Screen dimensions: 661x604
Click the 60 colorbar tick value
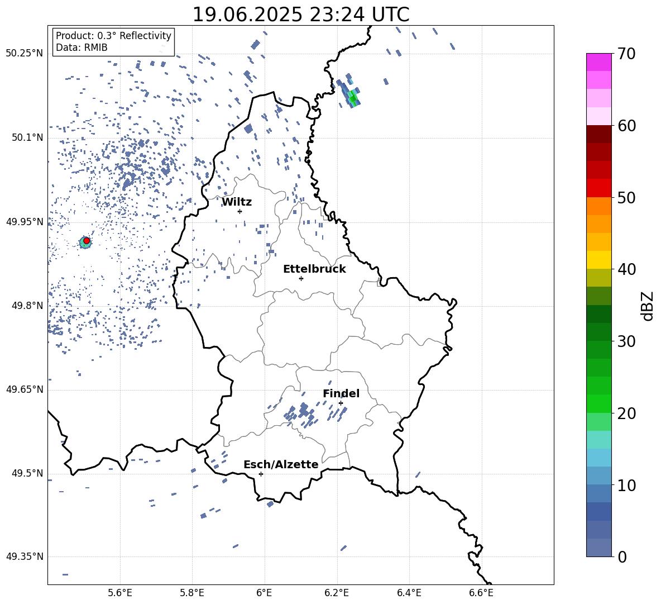(626, 126)
